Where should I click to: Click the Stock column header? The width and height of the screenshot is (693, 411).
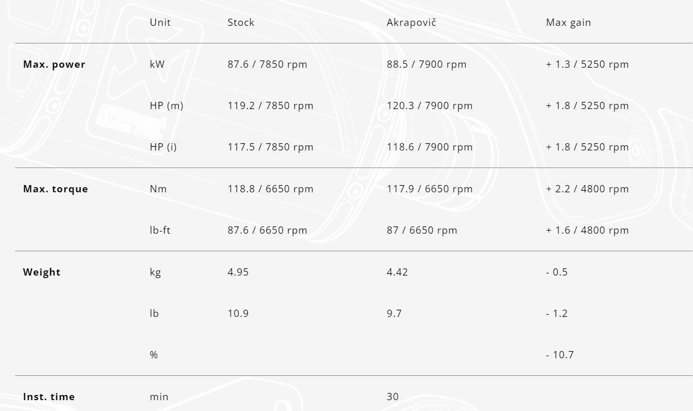click(241, 23)
